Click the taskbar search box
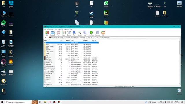Viewport: 185px width, 104px height. pyautogui.click(x=18, y=102)
